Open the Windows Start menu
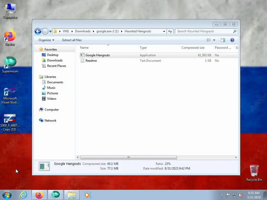Screen dimensions: 267x200 7,195
